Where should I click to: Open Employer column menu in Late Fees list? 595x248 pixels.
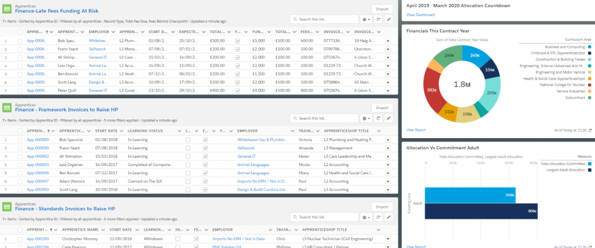pyautogui.click(x=113, y=32)
